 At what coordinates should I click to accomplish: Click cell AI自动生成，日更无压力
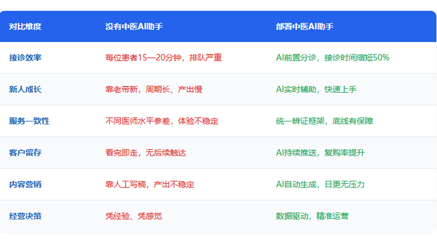point(320,184)
